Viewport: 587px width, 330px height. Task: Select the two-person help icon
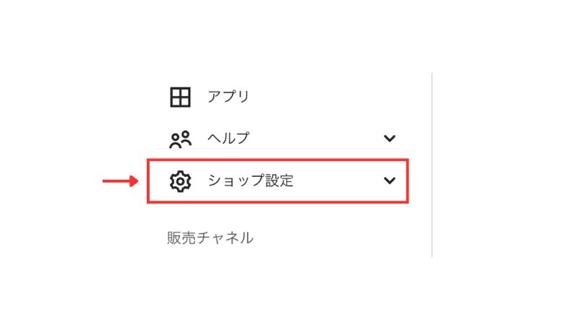180,139
